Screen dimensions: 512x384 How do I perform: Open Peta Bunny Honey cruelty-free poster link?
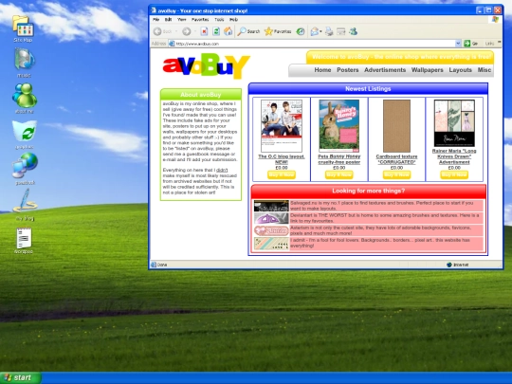click(338, 159)
